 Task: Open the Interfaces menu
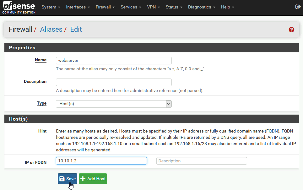[x=78, y=7]
